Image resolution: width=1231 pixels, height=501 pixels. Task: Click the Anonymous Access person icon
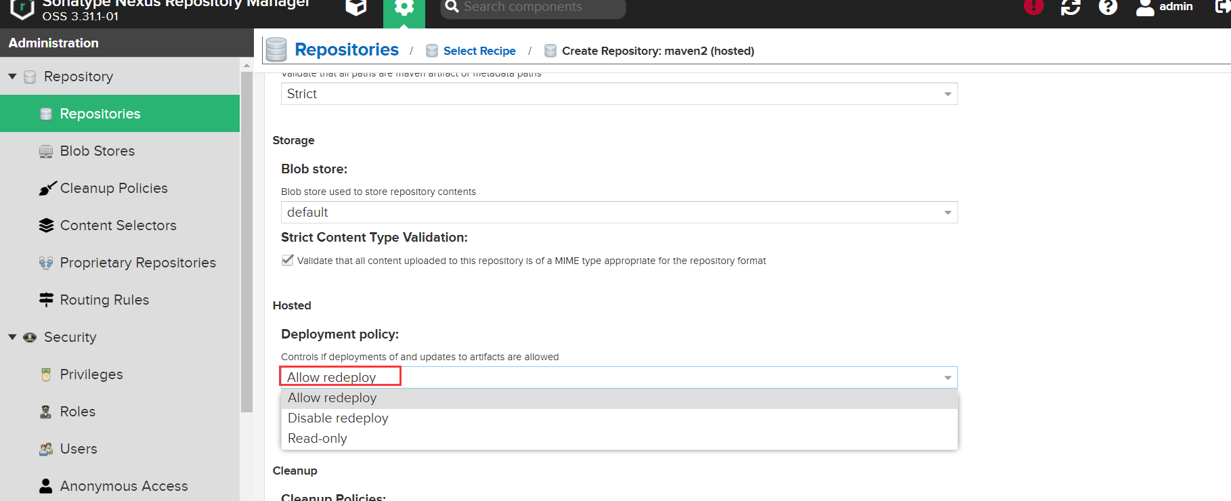[46, 486]
